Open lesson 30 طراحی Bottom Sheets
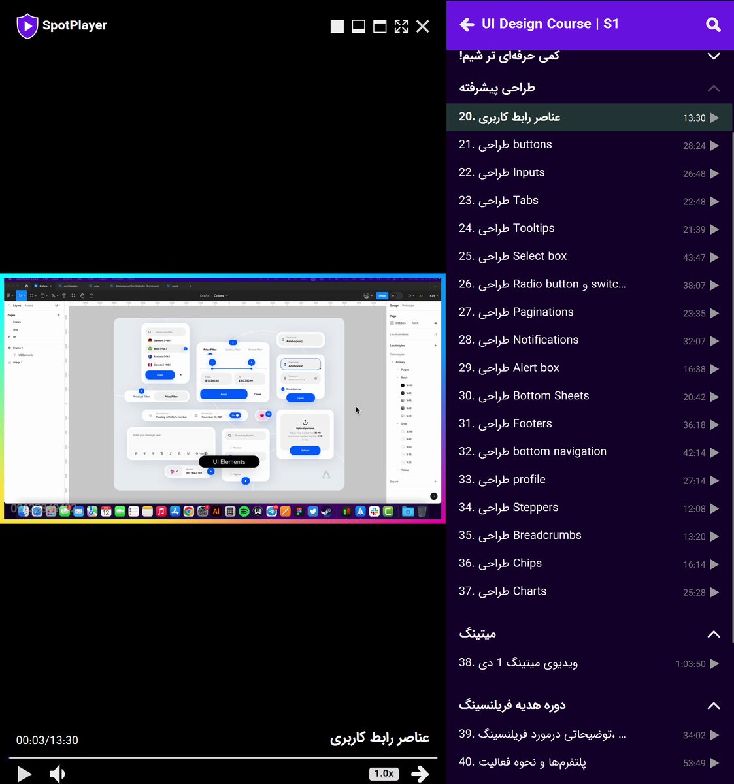 coord(589,397)
